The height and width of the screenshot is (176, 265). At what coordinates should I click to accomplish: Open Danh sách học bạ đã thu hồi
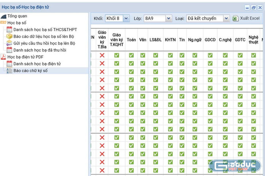tap(40, 50)
